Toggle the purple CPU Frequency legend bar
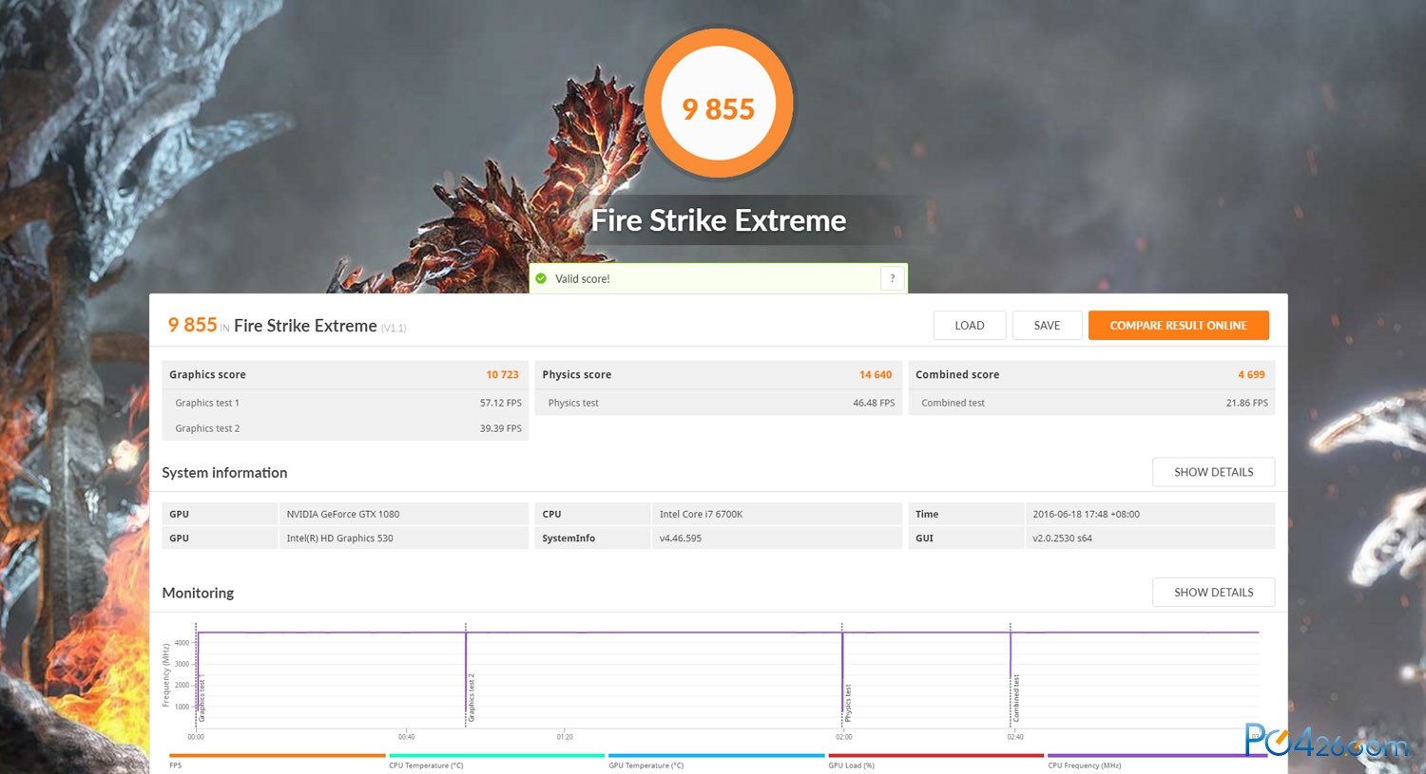The image size is (1426, 774). click(1155, 756)
